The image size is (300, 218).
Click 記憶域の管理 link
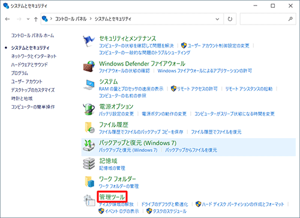click(112, 168)
